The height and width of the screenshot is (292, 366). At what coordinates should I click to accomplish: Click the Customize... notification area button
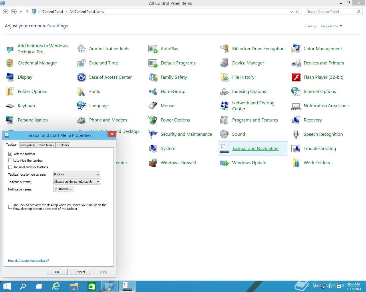point(63,189)
